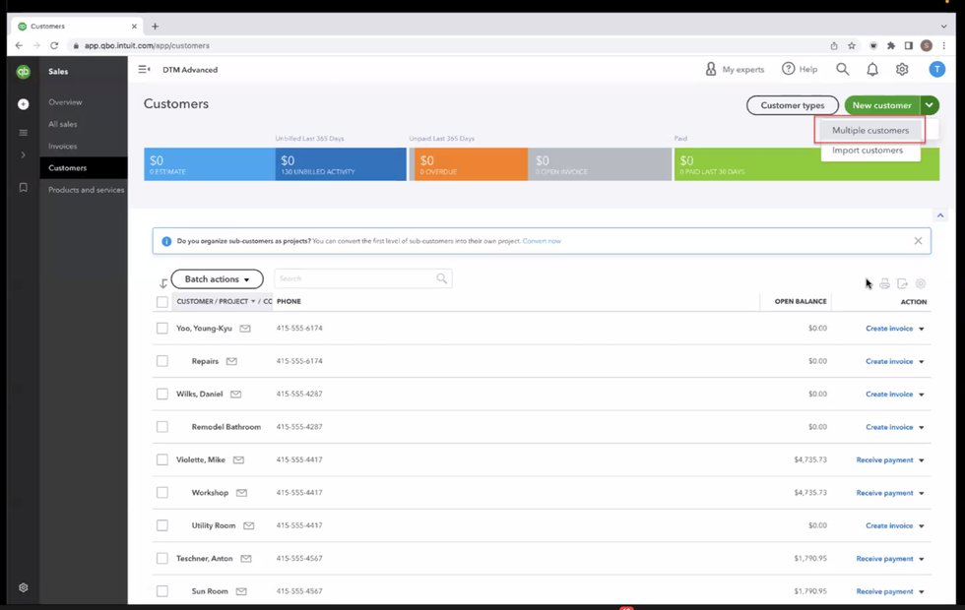Open the Batch actions dropdown
This screenshot has height=610, width=965.
tap(217, 279)
